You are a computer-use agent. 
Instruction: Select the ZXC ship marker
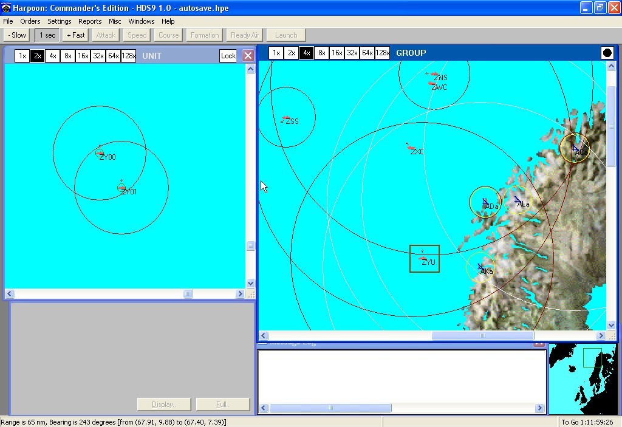[x=411, y=146]
